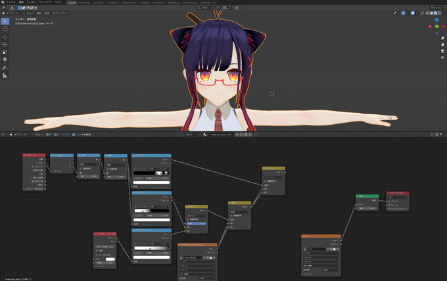Click the pan view hand icon
Viewport: 447px width, 281px height.
(442, 45)
